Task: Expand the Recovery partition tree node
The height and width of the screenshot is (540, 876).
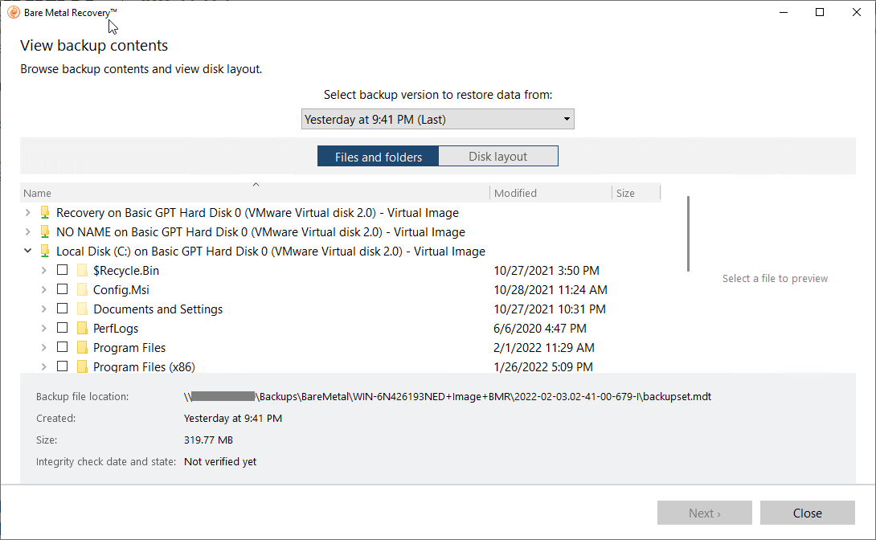Action: [28, 213]
